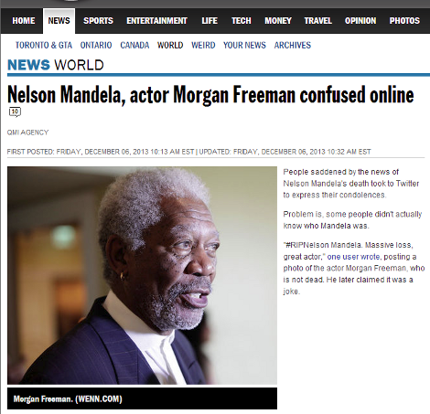Open the ENTERTAINMENT section

point(156,21)
